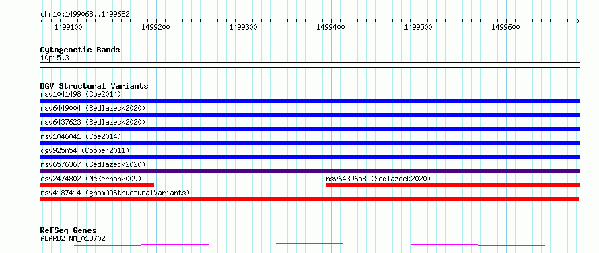This screenshot has width=599, height=253.
Task: Open the nsv6449004 (Sedlazeck2020) variant label
Action: point(93,108)
